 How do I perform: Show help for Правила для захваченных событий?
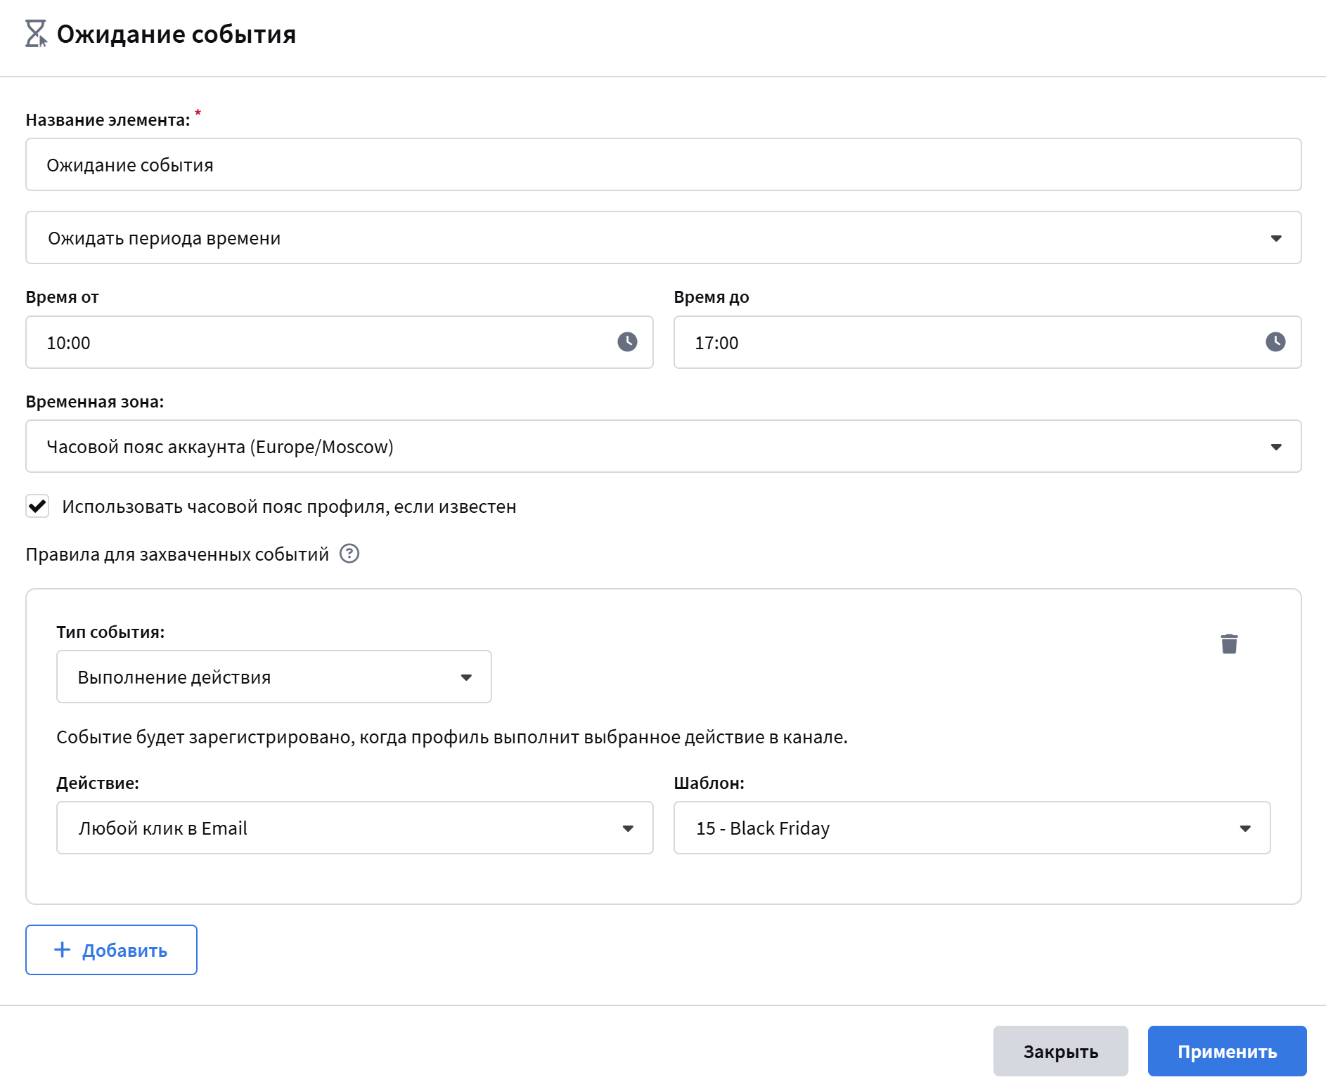click(x=349, y=554)
